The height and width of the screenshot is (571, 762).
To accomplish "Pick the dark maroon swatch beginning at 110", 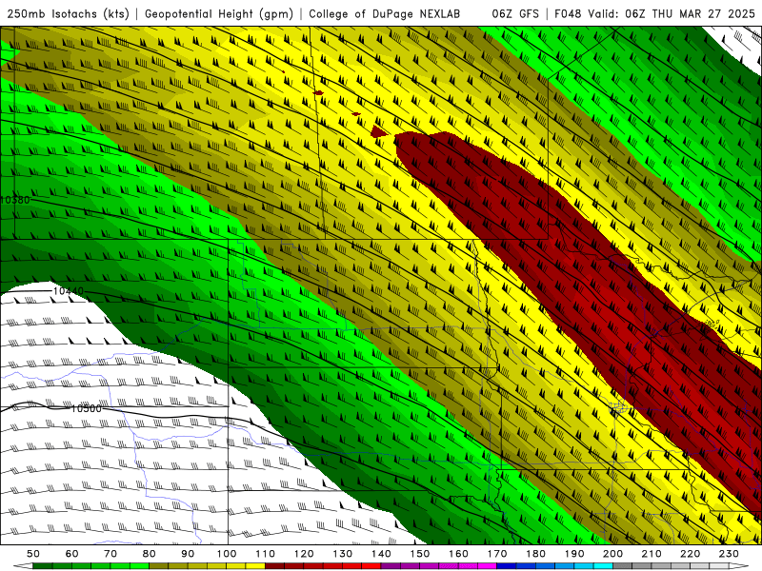I will point(275,566).
